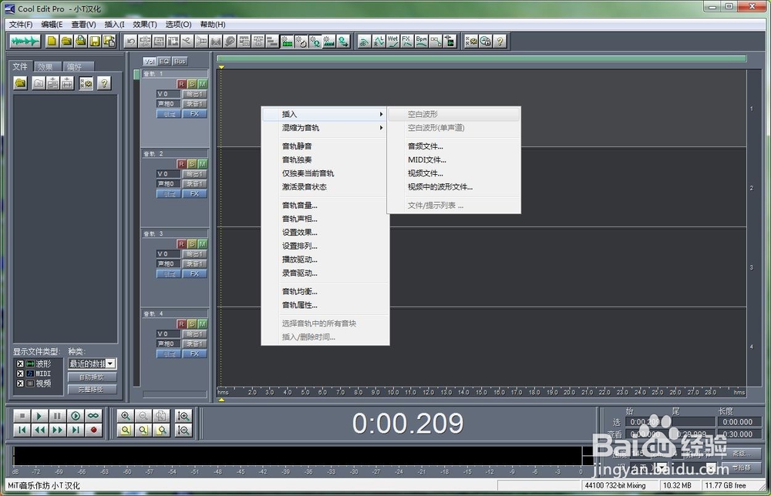Image resolution: width=771 pixels, height=496 pixels.
Task: Switch to waveform edit view icon
Action: 25,42
